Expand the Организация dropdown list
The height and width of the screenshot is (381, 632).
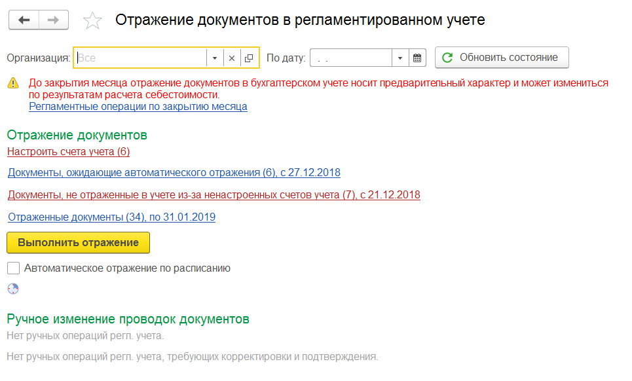pyautogui.click(x=215, y=58)
